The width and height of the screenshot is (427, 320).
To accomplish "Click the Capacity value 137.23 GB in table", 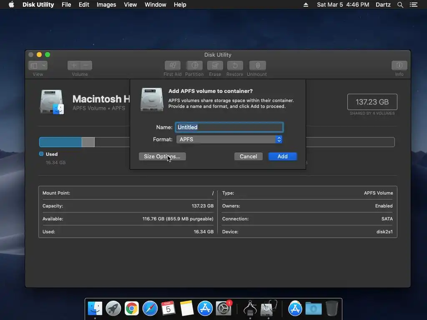I will point(202,206).
